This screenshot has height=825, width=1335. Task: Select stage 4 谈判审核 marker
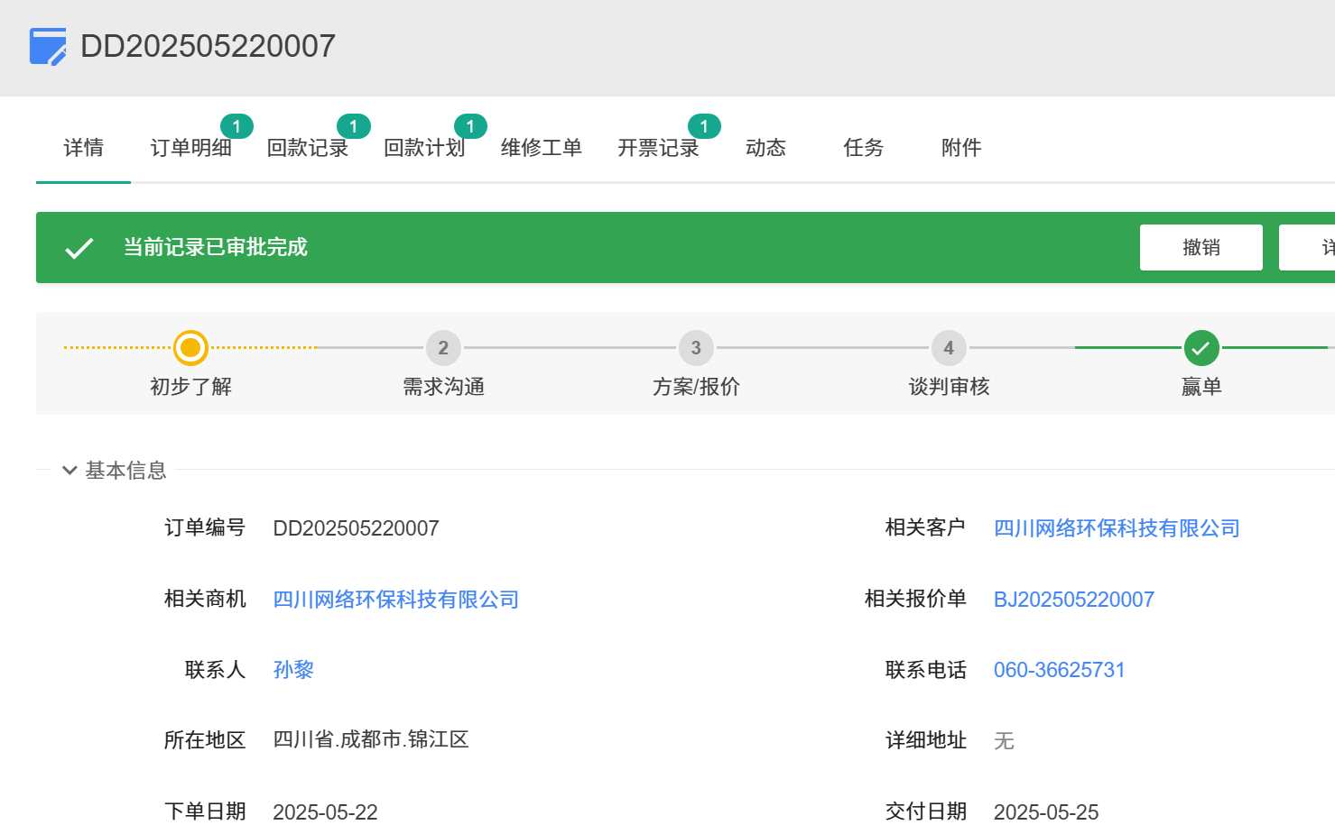pos(949,348)
